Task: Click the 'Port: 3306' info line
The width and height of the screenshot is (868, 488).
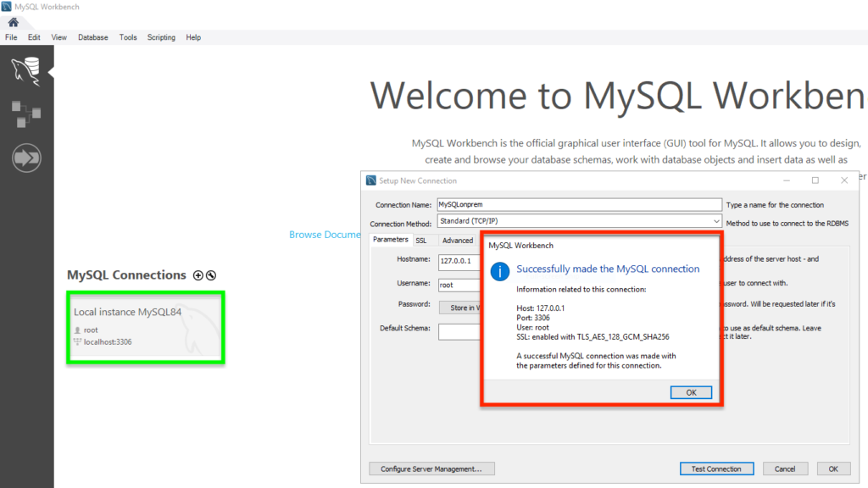Action: click(533, 318)
